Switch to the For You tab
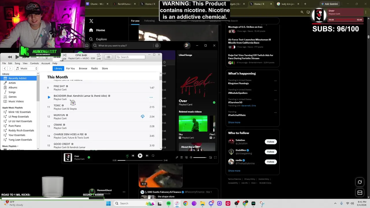 [x=70, y=68]
